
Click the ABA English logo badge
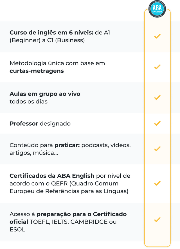(157, 9)
